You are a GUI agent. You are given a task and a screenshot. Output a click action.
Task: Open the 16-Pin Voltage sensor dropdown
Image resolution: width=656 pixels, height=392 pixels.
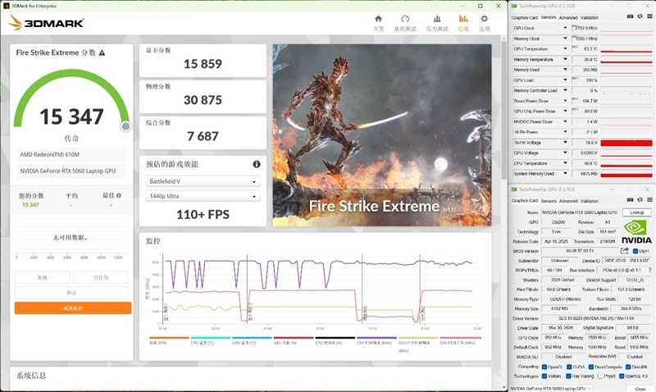(x=565, y=142)
